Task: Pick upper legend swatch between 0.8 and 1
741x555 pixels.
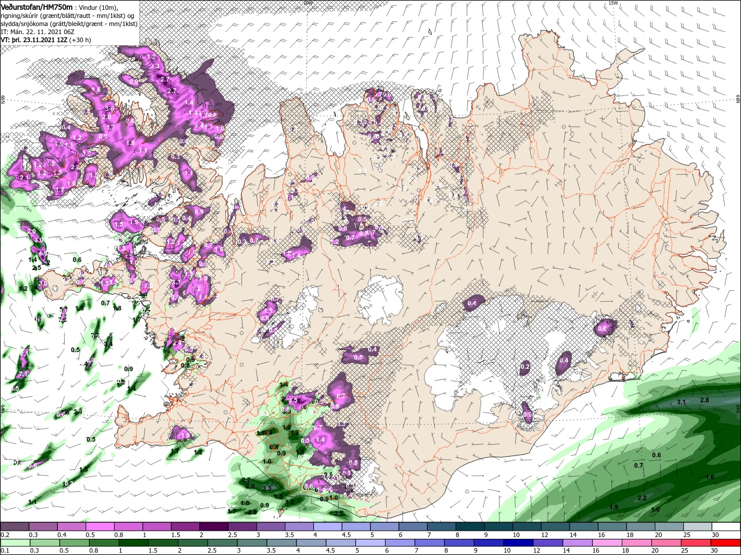Action: pos(128,527)
